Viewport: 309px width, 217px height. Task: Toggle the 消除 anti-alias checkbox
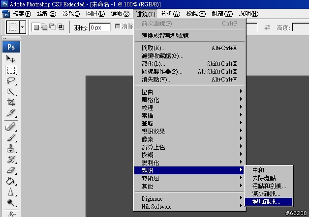pyautogui.click(x=118, y=26)
